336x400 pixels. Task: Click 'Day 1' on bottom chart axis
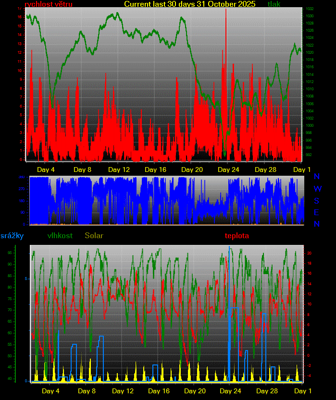(302, 391)
